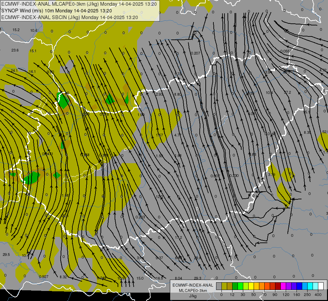Click legend scale value 50

coord(253,295)
